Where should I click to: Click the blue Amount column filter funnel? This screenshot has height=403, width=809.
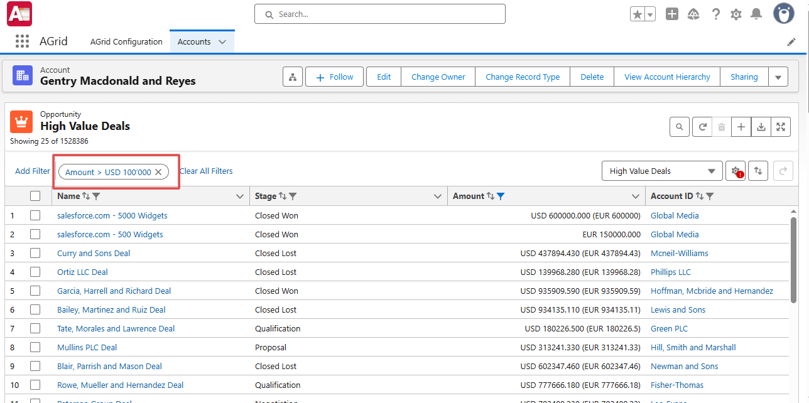[501, 196]
